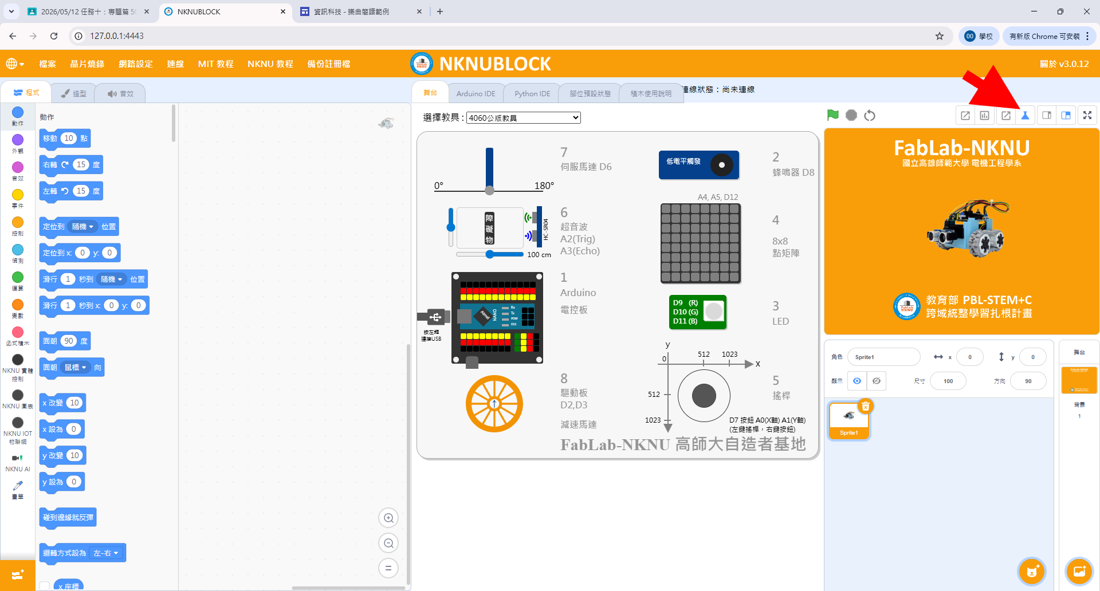Open the MIT 教程 menu
This screenshot has width=1100, height=591.
pos(215,64)
